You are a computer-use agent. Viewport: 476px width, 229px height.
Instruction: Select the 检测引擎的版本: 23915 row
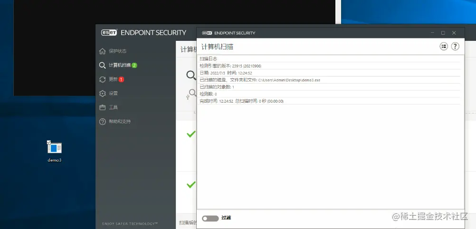coord(329,66)
